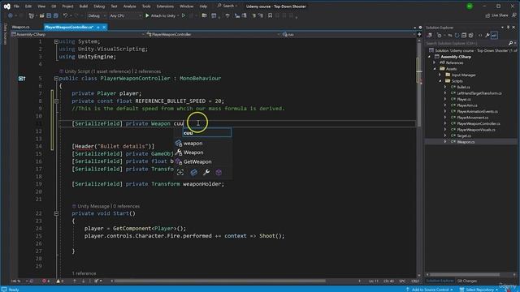Collapse the Start method on line 22
This screenshot has height=292, width=520.
[56, 214]
